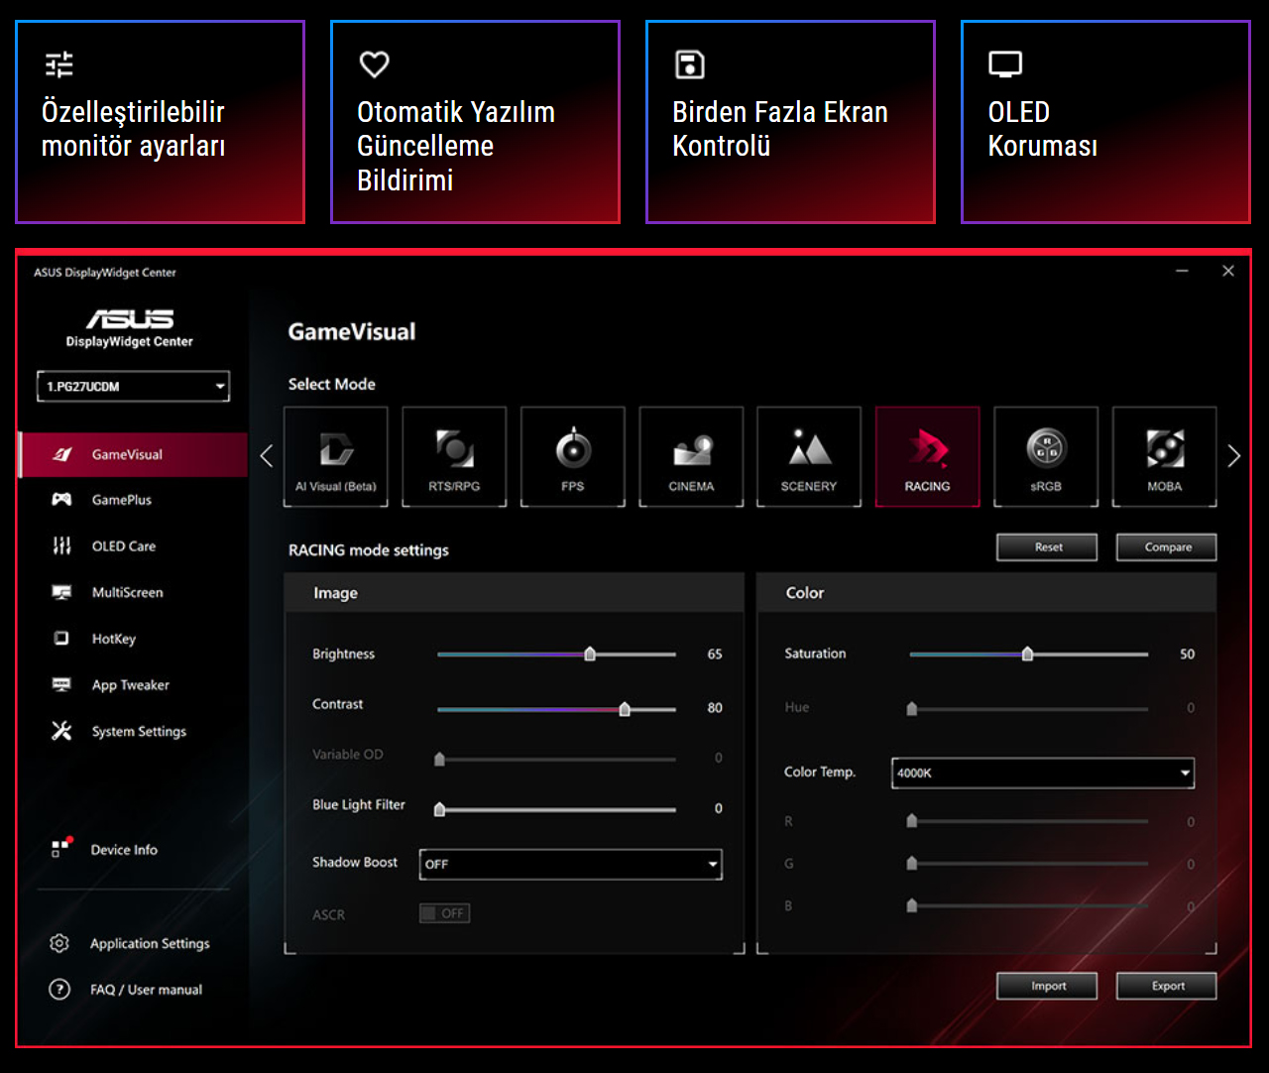Click the ASUS DisplayWidget Center logo
This screenshot has width=1269, height=1073.
130,328
